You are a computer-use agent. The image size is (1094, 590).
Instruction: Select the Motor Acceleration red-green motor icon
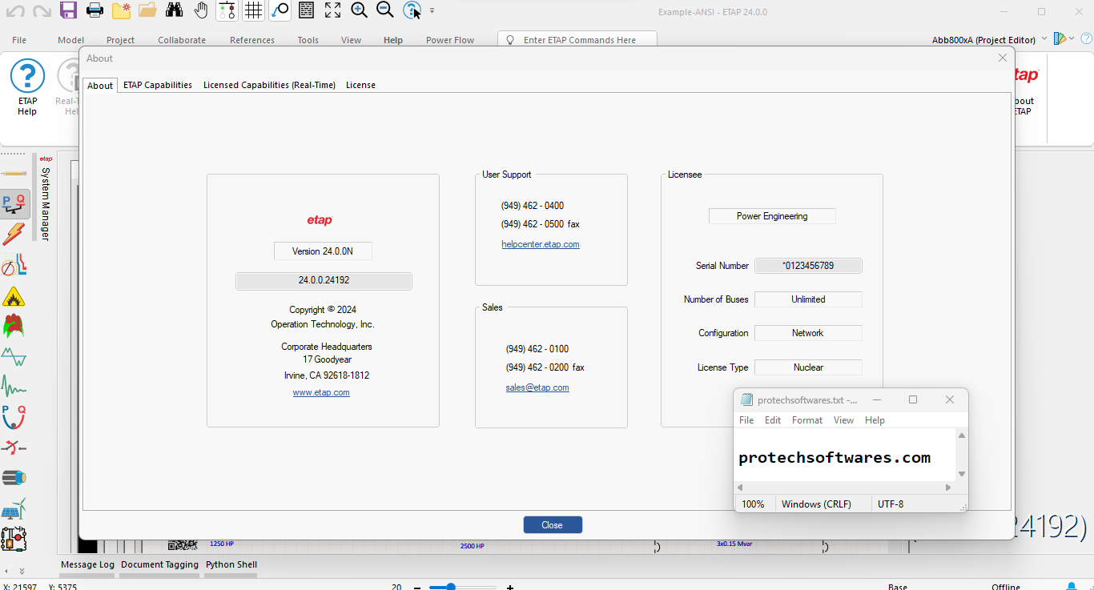tap(14, 326)
